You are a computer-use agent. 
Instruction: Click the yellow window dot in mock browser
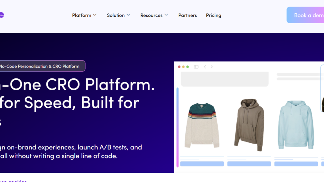coord(183,67)
